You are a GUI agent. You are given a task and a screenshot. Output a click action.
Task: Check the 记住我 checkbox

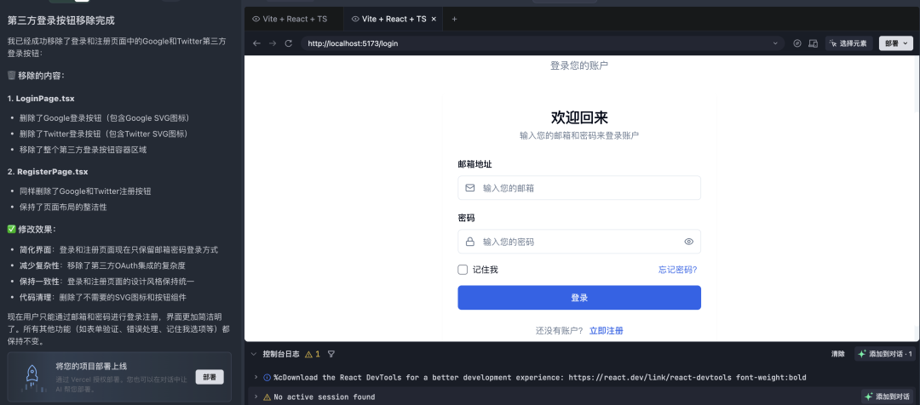pos(463,270)
